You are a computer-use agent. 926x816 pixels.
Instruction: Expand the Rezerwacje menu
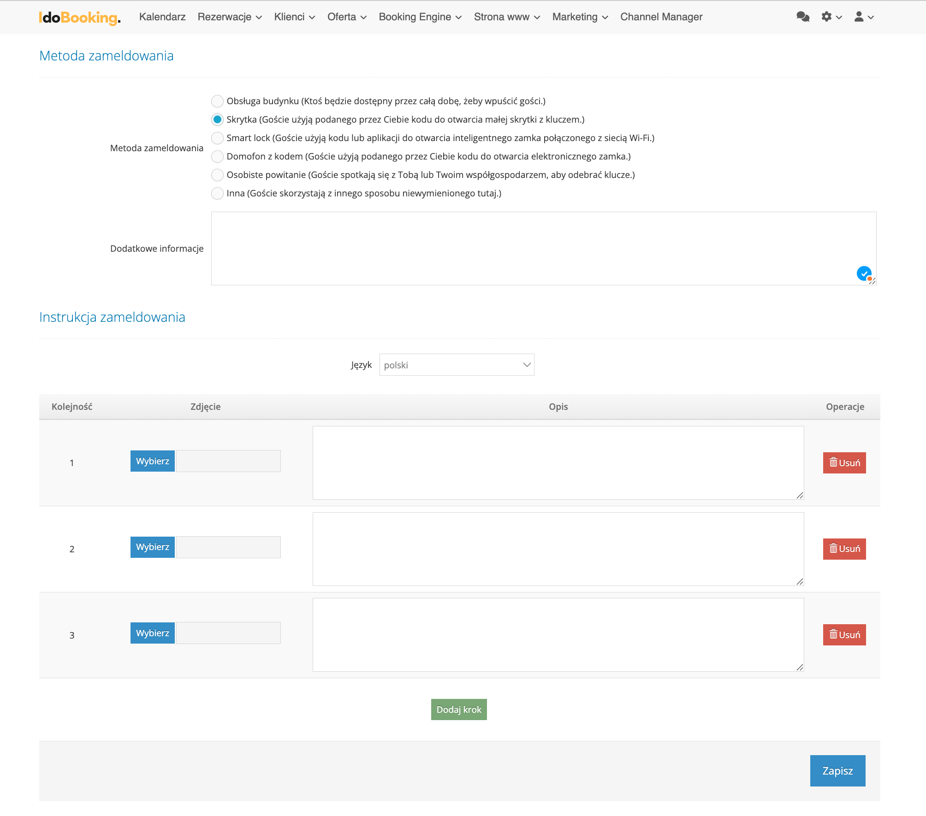229,17
